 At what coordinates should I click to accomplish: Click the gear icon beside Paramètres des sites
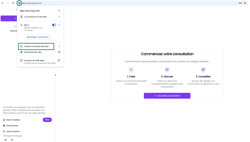(x=21, y=52)
